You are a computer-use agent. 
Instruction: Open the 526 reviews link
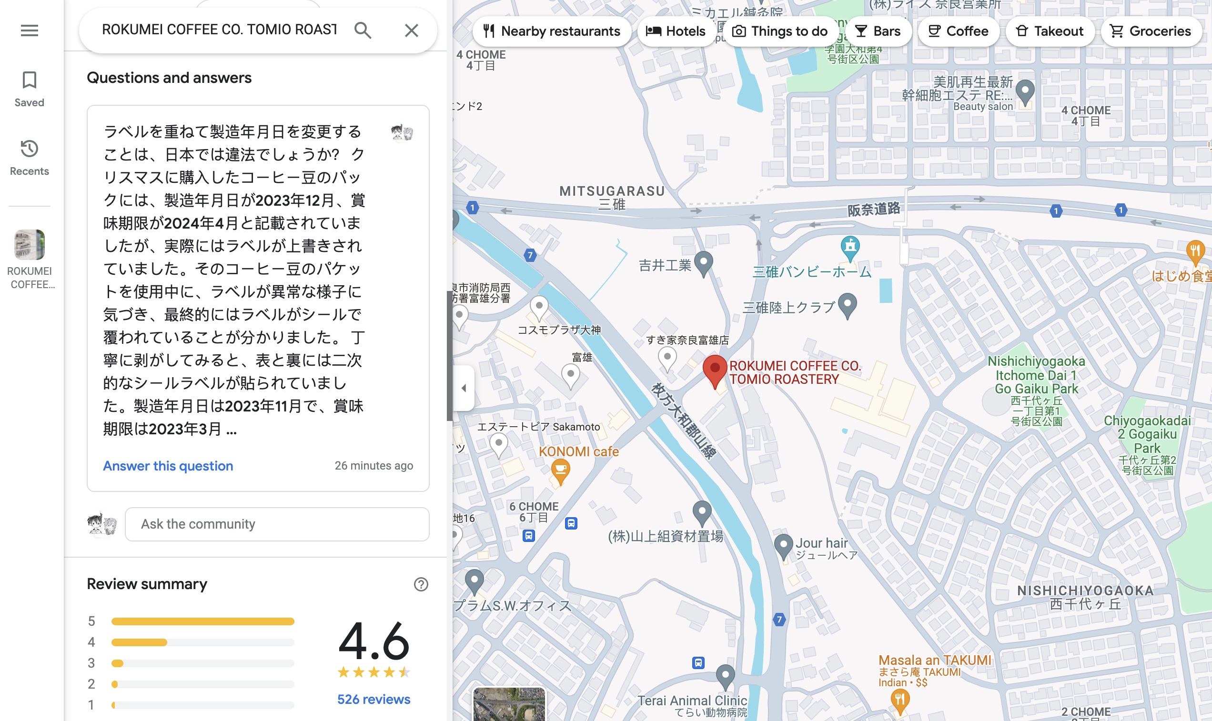[373, 699]
